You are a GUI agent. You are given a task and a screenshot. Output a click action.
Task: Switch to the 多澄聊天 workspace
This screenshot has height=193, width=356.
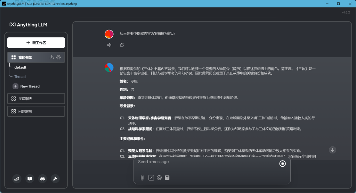36,99
